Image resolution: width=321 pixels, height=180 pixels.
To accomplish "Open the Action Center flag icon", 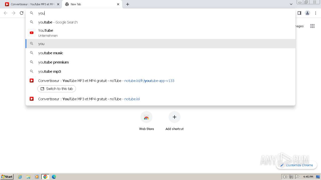I will (297, 177).
